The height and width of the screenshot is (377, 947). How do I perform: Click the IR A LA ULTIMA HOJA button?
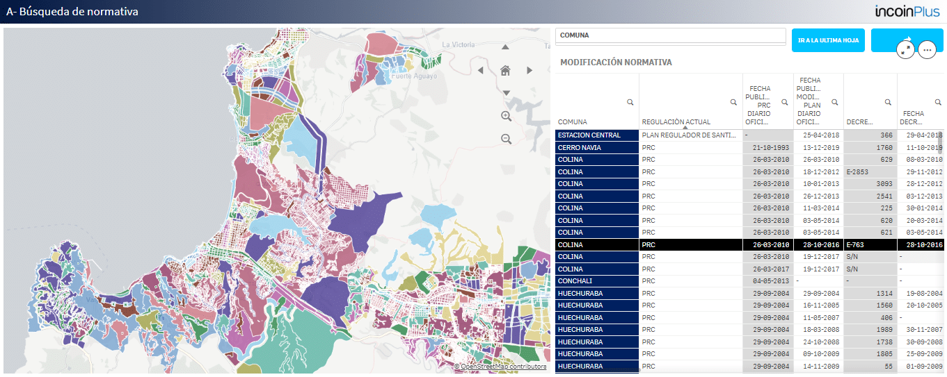pyautogui.click(x=828, y=40)
